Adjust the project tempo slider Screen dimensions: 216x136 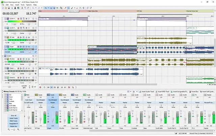point(9,87)
